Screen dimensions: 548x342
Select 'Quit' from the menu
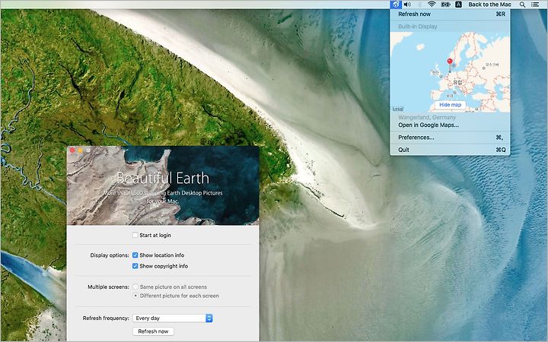coord(450,150)
